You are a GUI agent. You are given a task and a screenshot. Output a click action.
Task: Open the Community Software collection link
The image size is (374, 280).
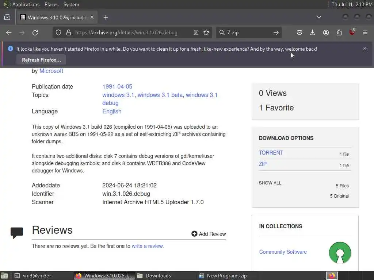pos(283,252)
